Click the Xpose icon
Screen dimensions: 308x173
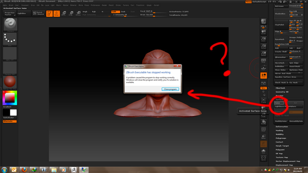click(264, 158)
